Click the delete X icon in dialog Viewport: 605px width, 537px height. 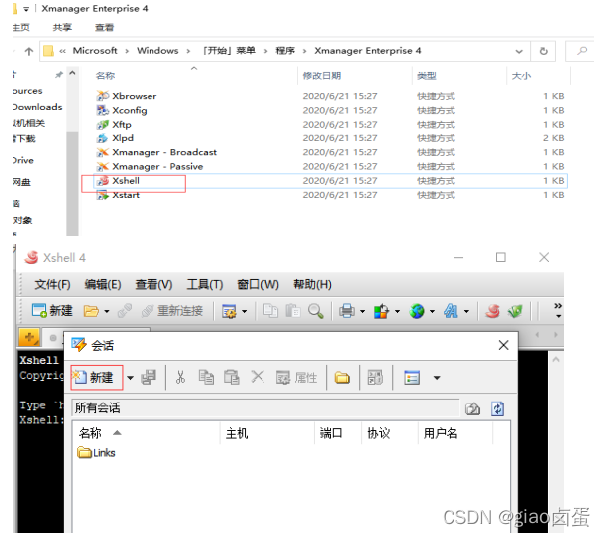[x=257, y=377]
